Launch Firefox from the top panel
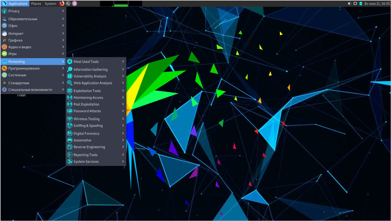 (62, 3)
